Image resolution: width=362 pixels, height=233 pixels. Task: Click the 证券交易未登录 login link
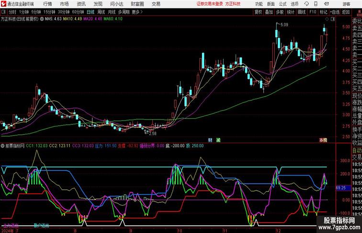click(210, 4)
